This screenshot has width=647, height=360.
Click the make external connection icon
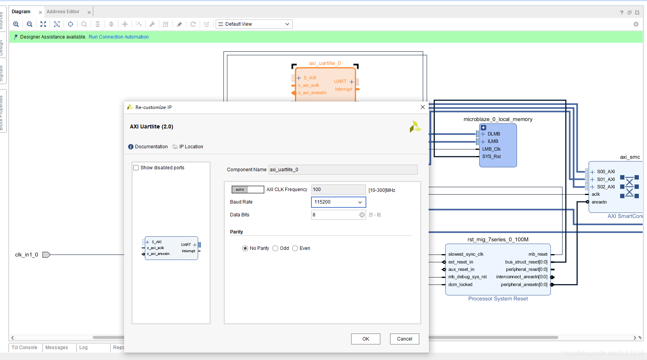coord(139,24)
